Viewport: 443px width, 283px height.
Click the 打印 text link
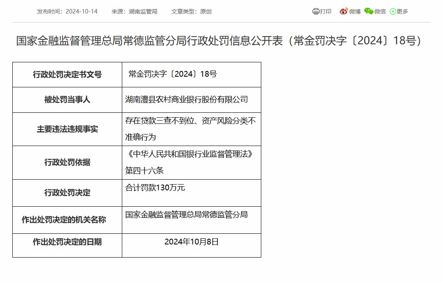pyautogui.click(x=326, y=11)
